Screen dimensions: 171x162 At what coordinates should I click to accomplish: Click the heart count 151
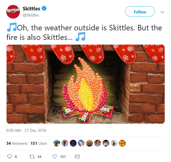point(63,157)
